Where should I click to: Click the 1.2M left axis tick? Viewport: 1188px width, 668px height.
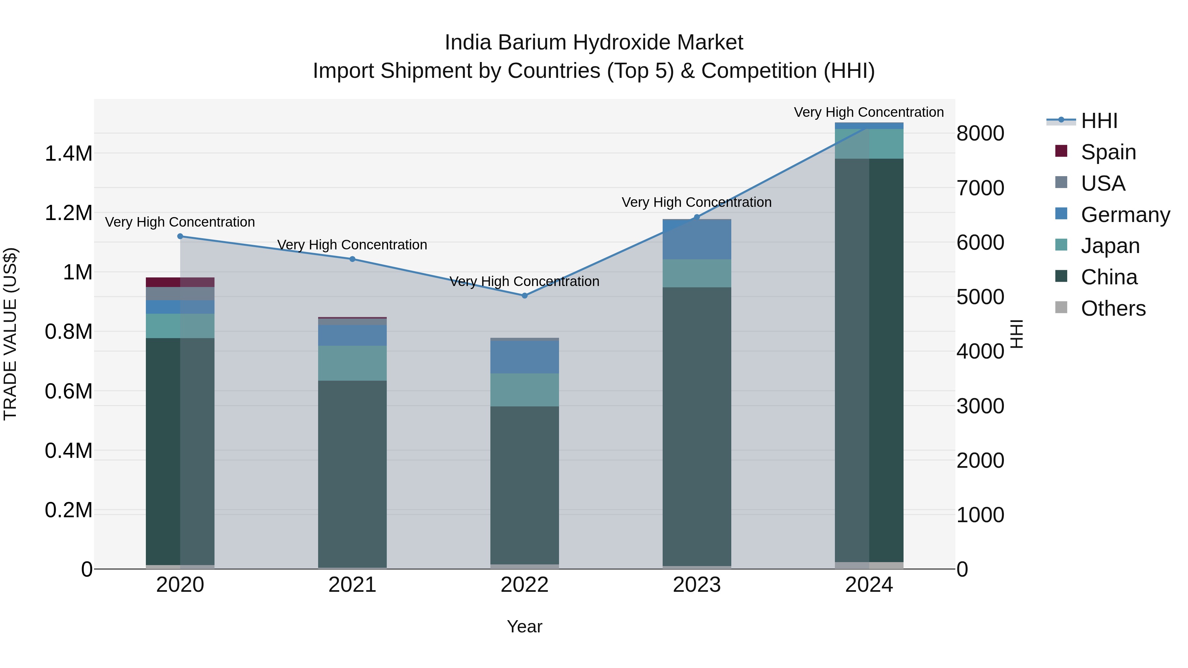click(68, 213)
